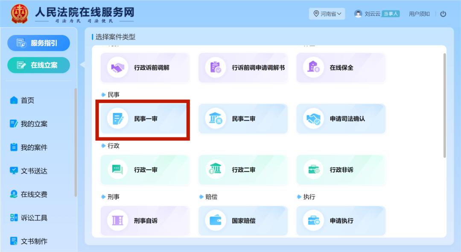This screenshot has height=252, width=461.
Task: Click the 当事人 role badge
Action: point(391,14)
